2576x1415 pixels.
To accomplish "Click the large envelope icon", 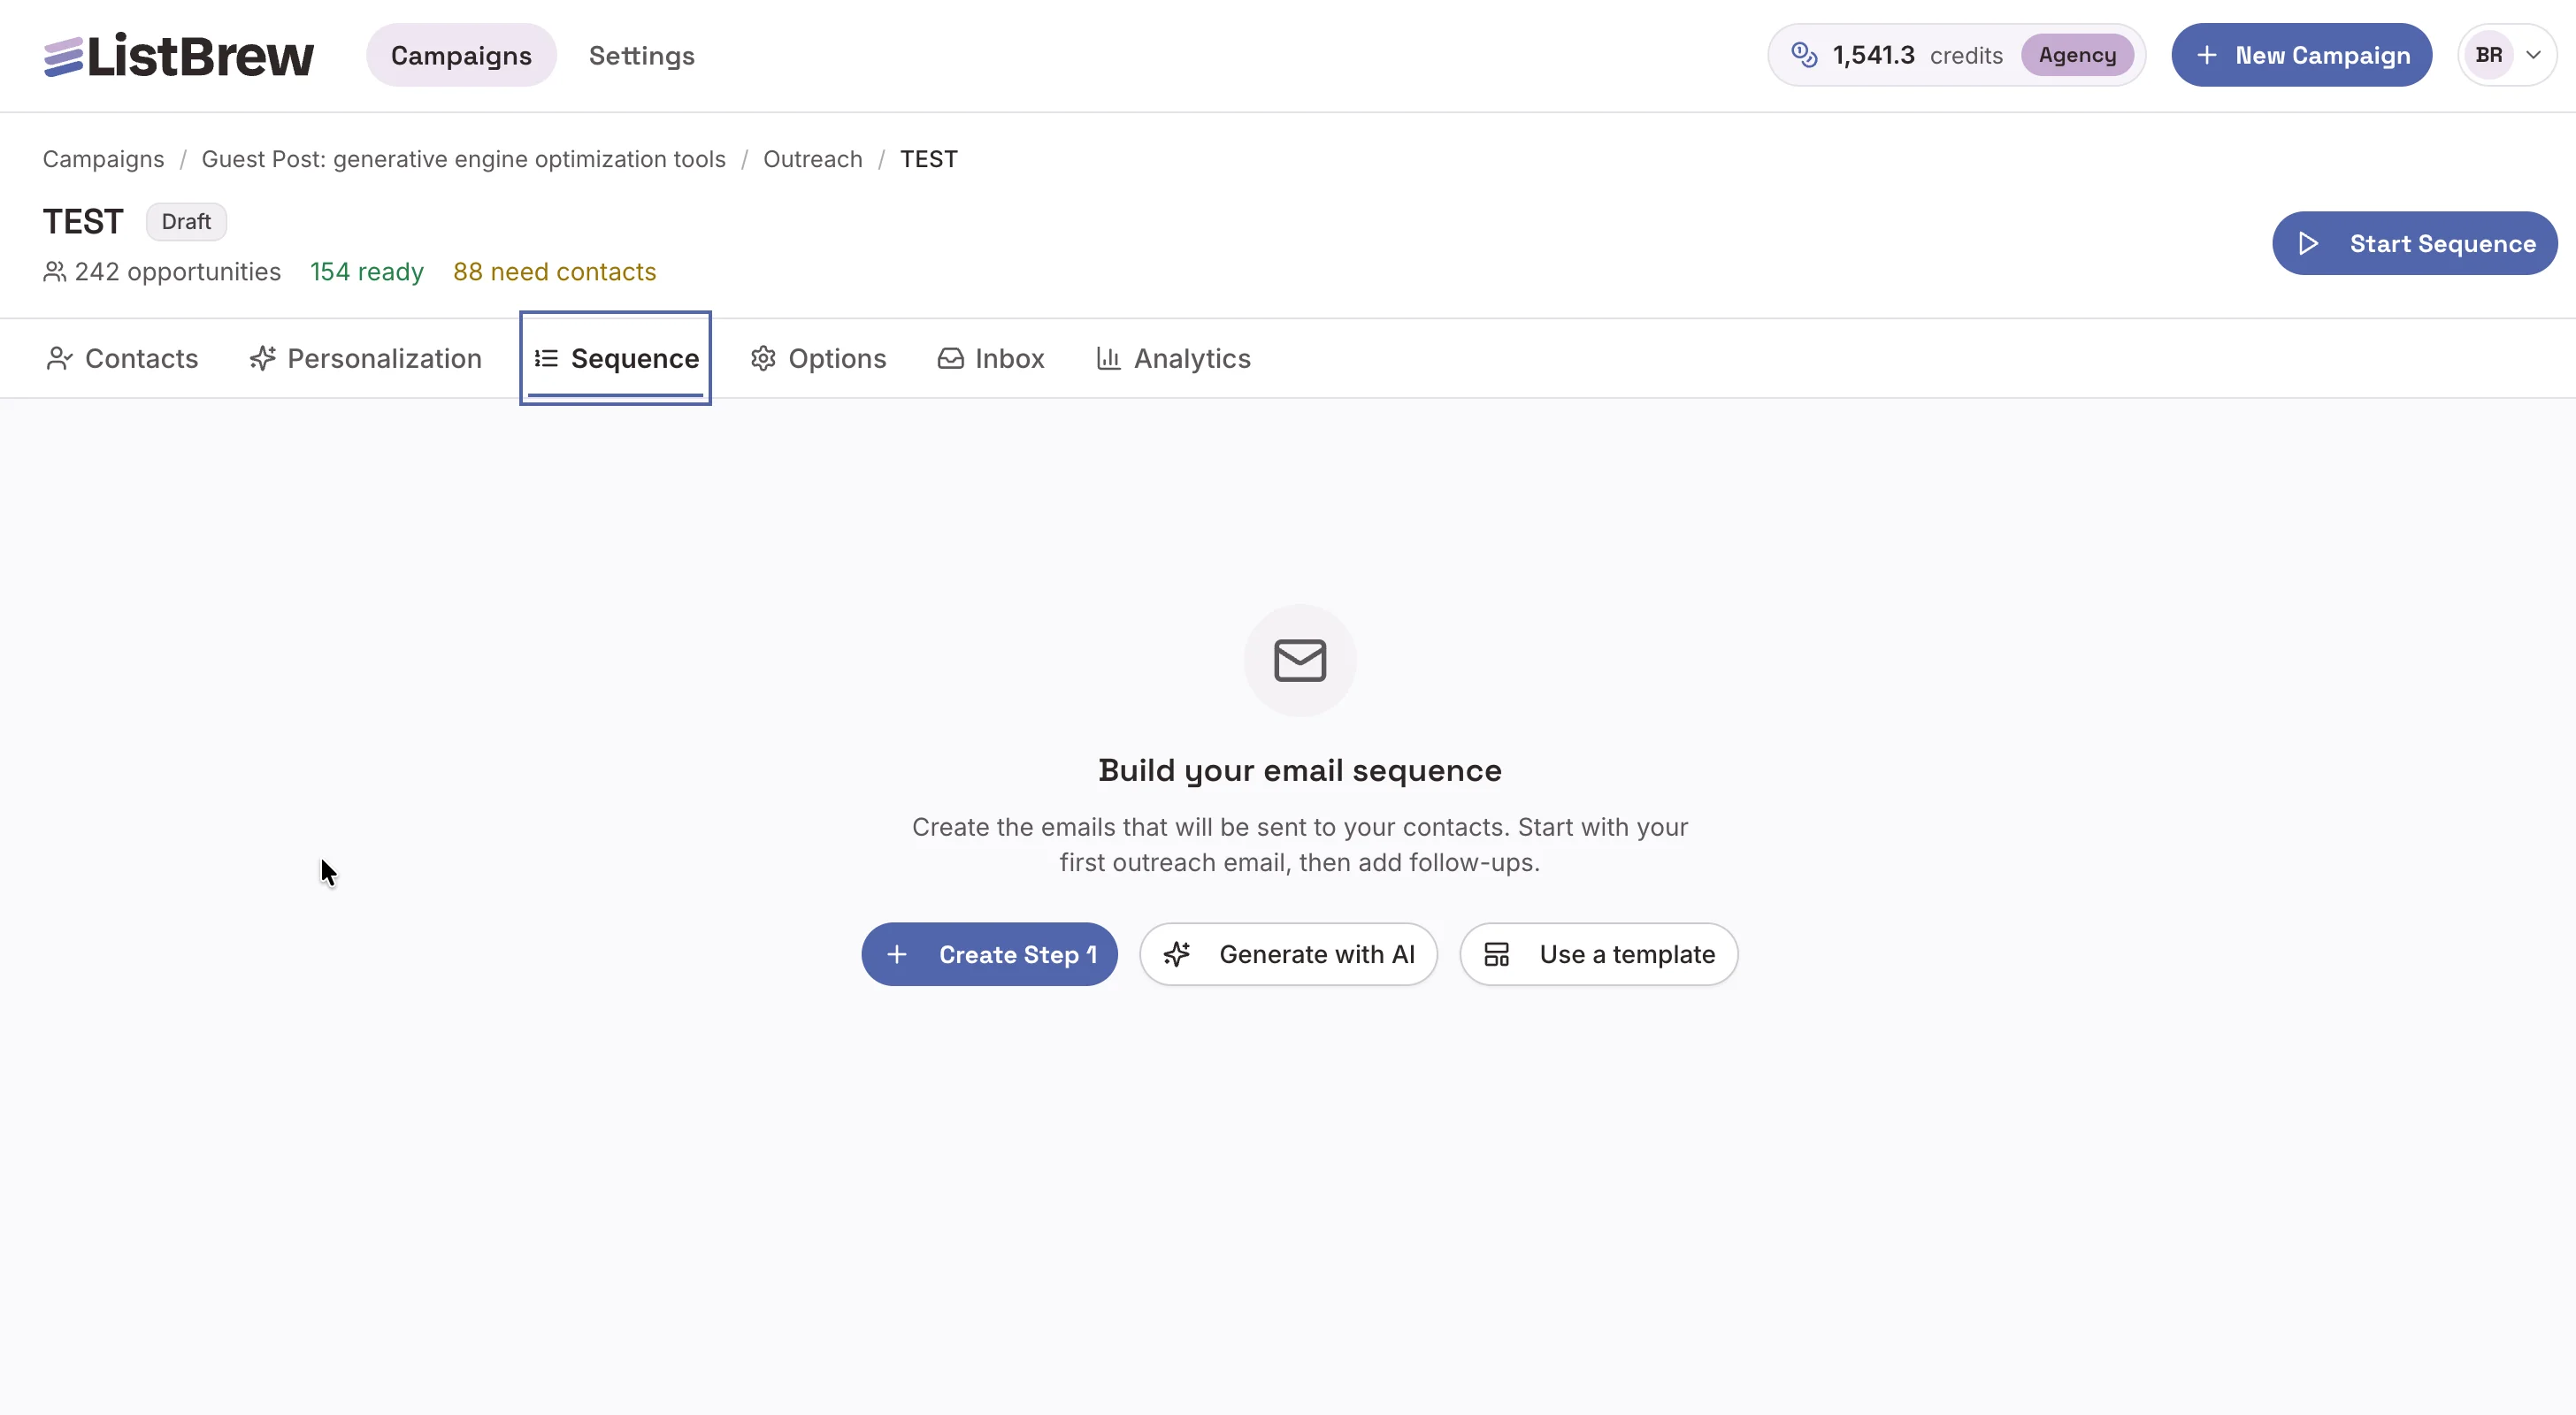I will pos(1300,660).
